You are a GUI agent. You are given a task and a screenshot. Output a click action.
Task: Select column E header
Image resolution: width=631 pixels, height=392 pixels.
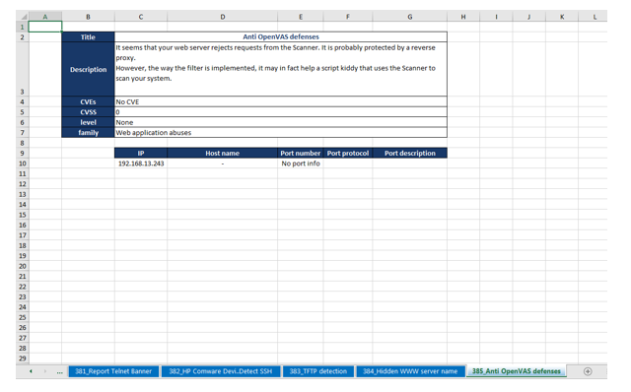coord(300,17)
